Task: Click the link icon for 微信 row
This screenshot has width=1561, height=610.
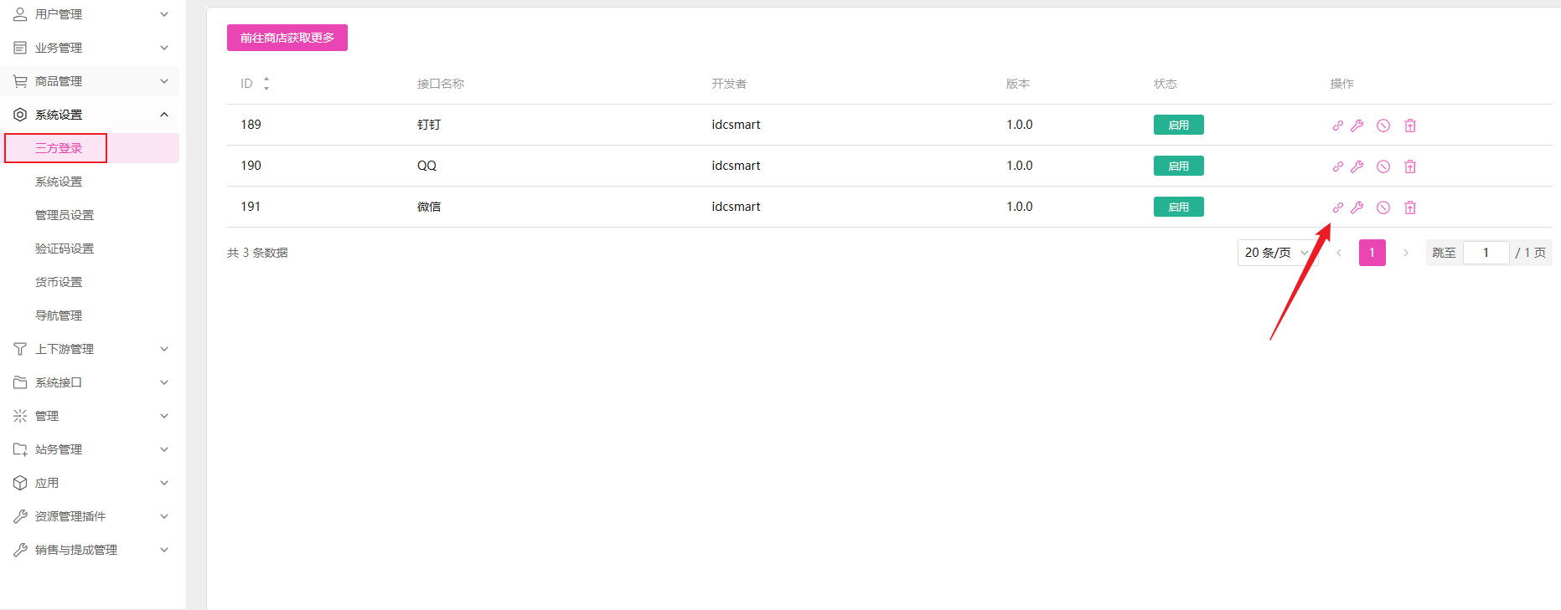Action: tap(1338, 208)
